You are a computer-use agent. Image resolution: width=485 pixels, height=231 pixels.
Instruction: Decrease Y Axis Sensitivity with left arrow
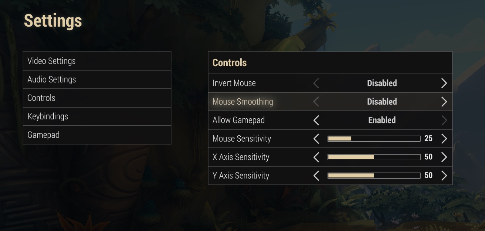(x=316, y=176)
